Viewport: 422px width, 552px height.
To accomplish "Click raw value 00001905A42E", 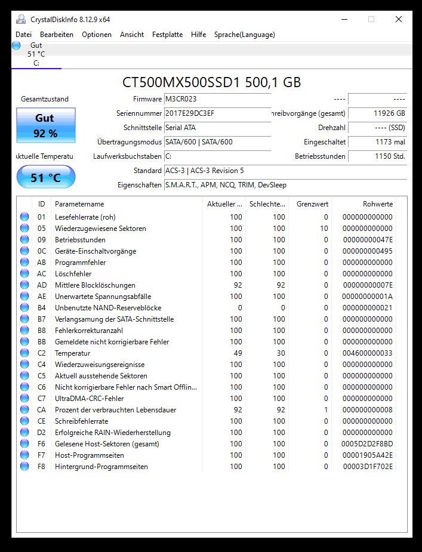I will pyautogui.click(x=368, y=455).
